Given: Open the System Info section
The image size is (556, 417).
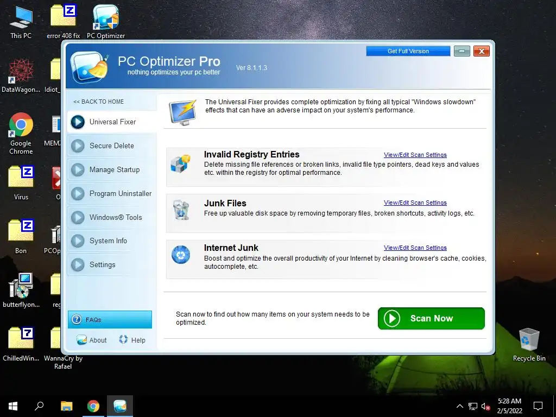Looking at the screenshot, I should (112, 241).
